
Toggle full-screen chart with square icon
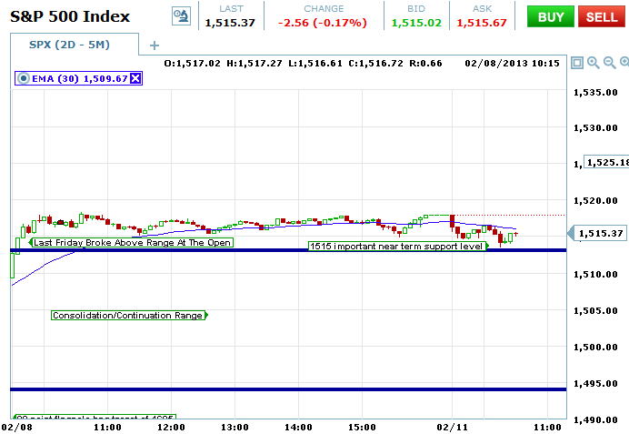pyautogui.click(x=577, y=63)
